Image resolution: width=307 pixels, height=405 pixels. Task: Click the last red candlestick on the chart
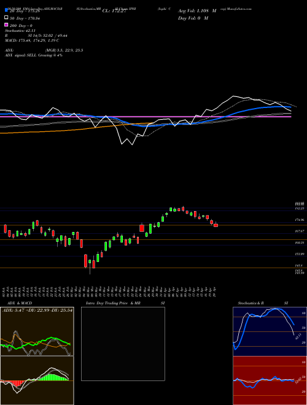216,225
